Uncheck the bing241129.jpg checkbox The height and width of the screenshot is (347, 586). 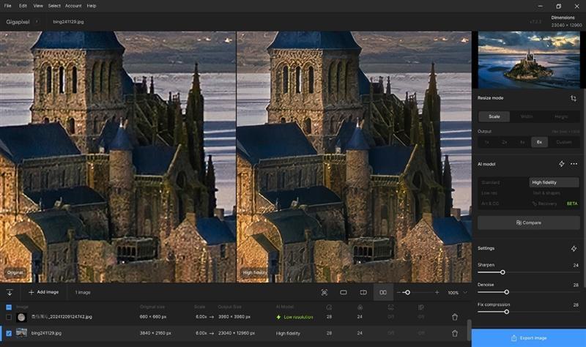click(9, 333)
